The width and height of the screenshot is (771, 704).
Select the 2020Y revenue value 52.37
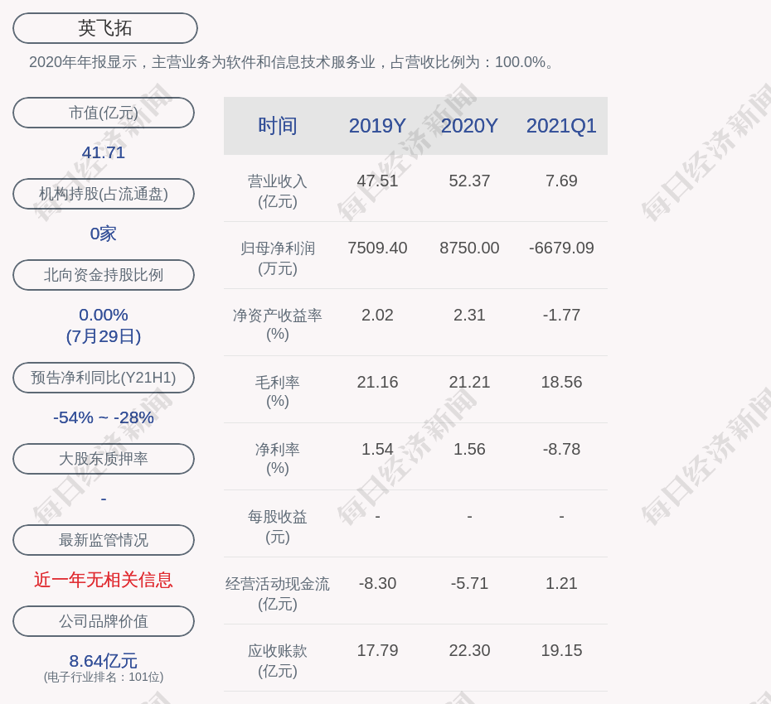(x=469, y=181)
